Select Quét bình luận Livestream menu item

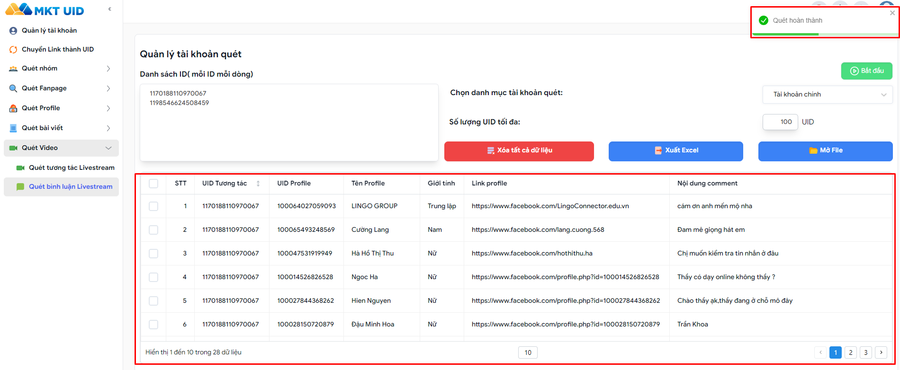point(61,186)
